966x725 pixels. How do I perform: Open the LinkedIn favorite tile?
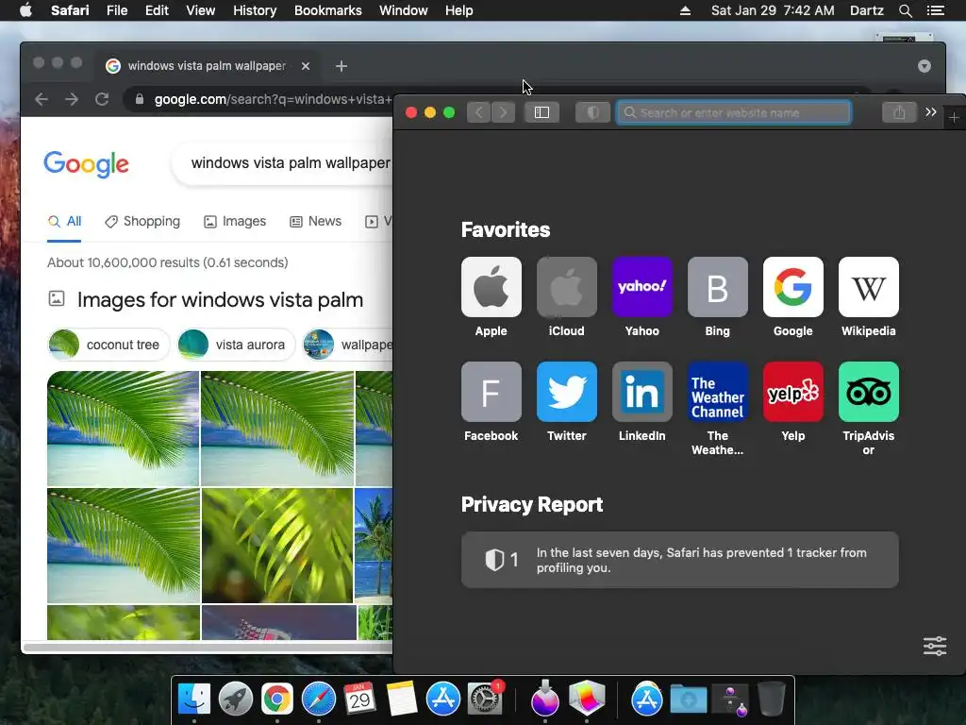641,392
